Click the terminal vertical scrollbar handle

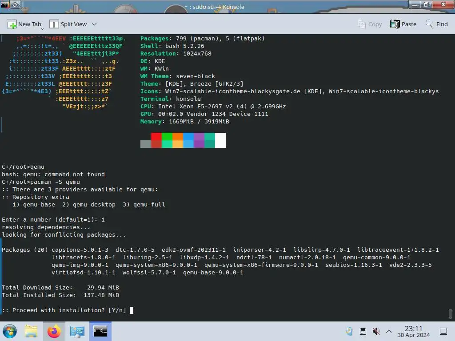coord(451,313)
